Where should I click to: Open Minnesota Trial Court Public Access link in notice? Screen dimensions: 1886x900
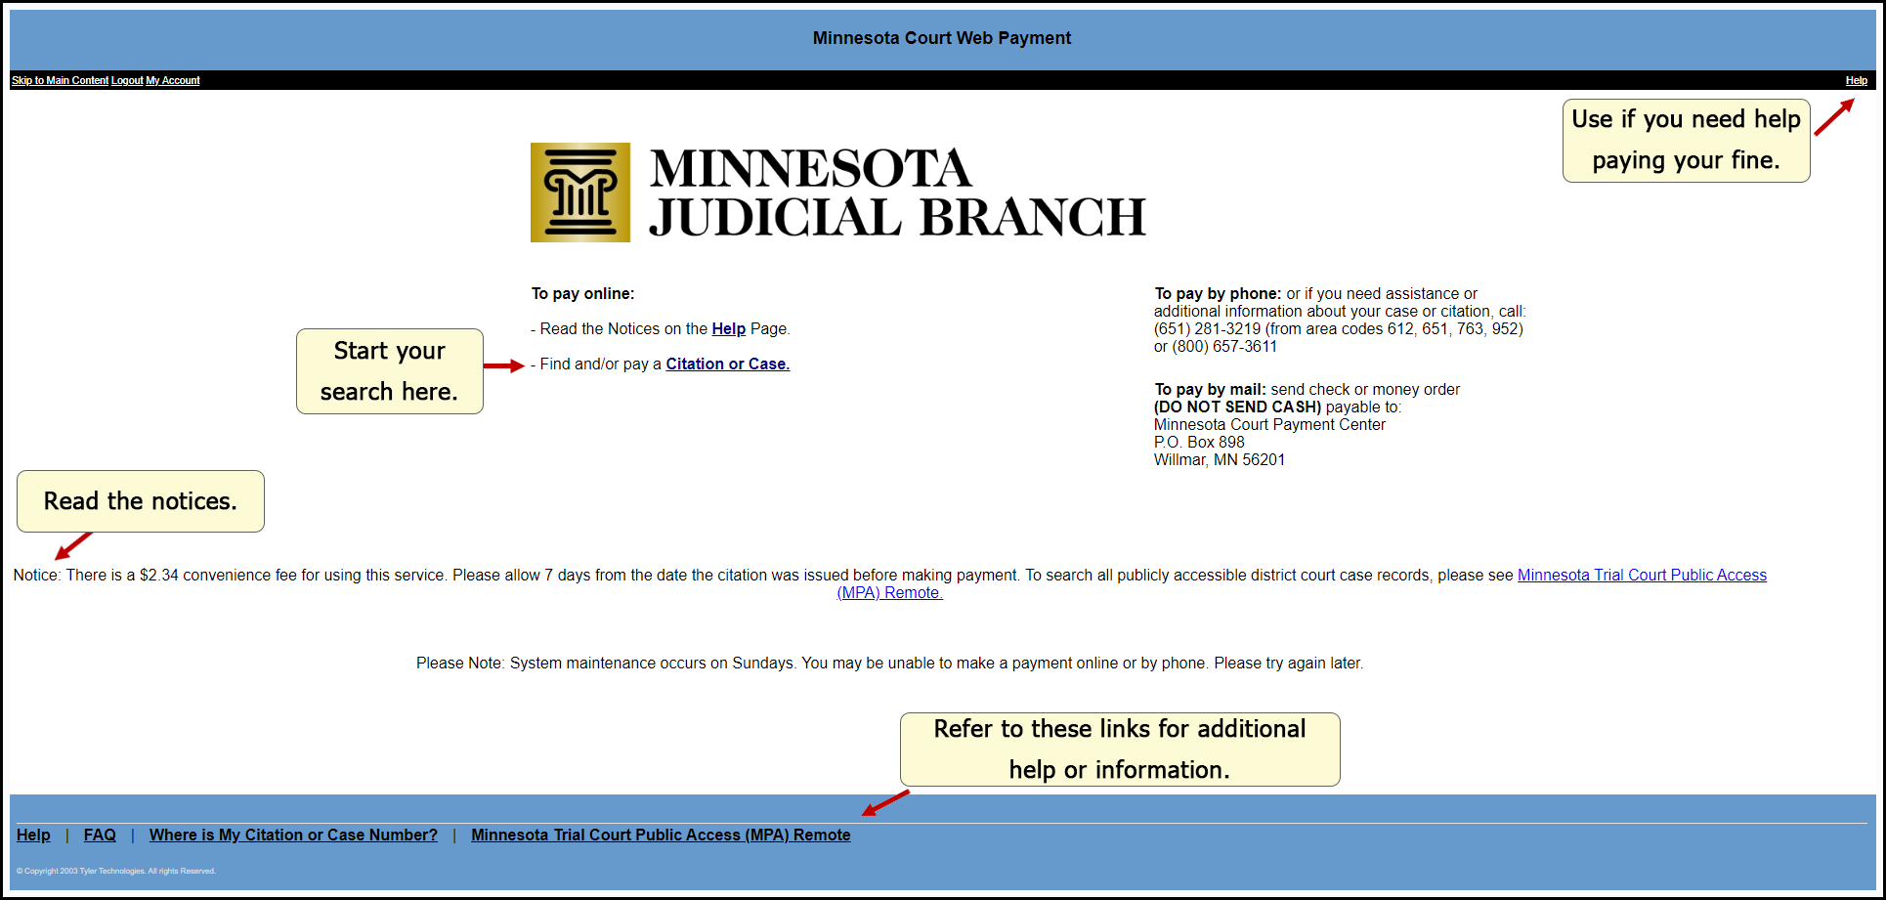click(x=1642, y=575)
